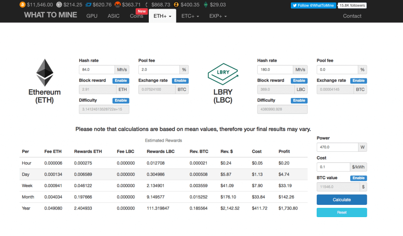Expand the ETH+ dropdown menu
Screen dimensions: 403x236
(x=162, y=16)
